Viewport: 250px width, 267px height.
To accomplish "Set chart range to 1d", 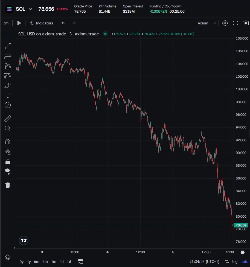I will coord(69,262).
